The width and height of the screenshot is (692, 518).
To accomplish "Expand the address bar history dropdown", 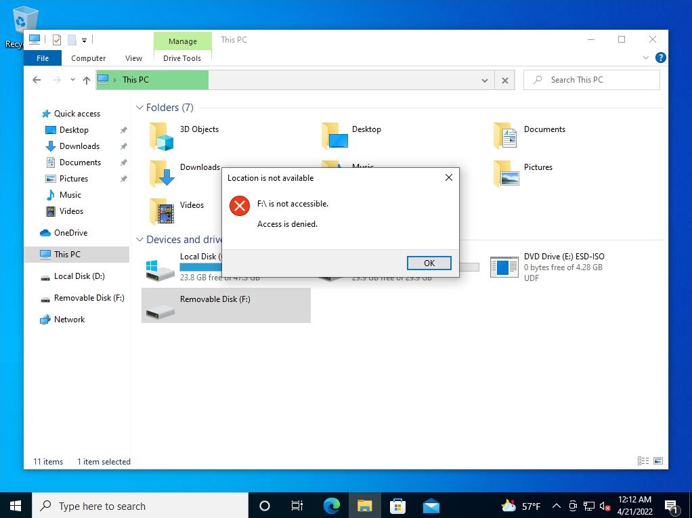I will pos(485,81).
